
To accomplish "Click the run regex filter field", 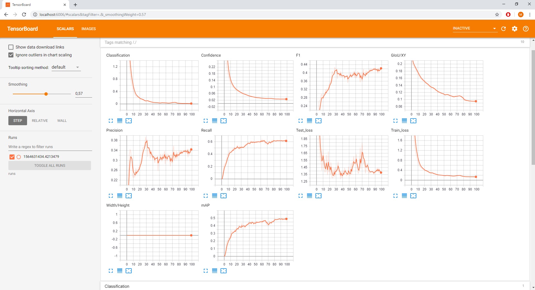I will [x=50, y=147].
